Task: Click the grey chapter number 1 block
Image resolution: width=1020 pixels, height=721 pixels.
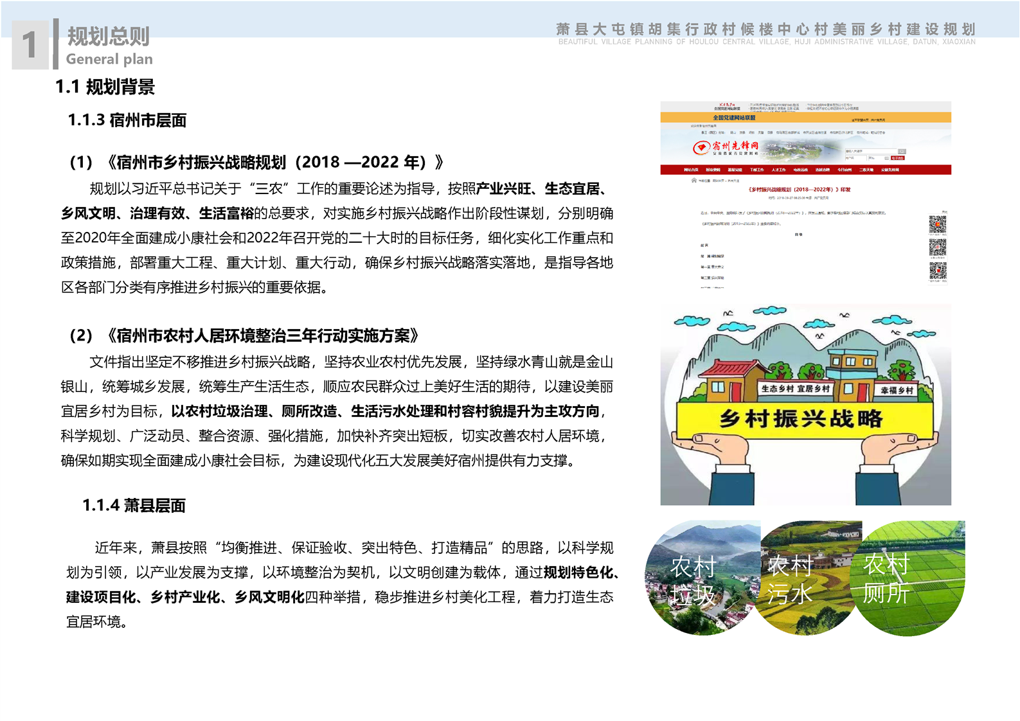Action: click(x=30, y=44)
